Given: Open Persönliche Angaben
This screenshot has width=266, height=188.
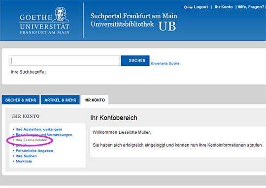Looking at the screenshot, I should click(34, 151).
